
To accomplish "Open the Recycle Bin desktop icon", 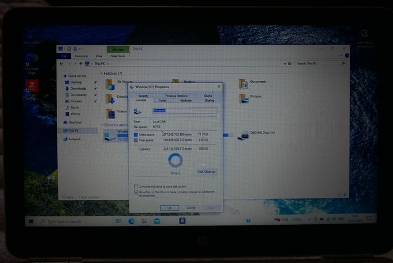I will pos(31,37).
